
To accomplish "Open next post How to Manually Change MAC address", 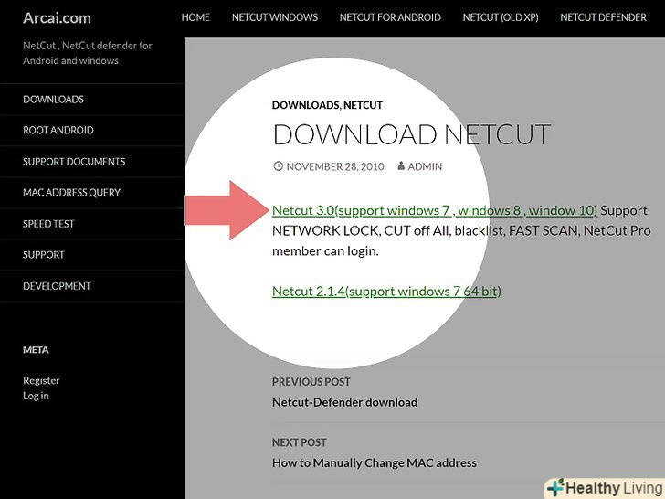I will (x=375, y=463).
